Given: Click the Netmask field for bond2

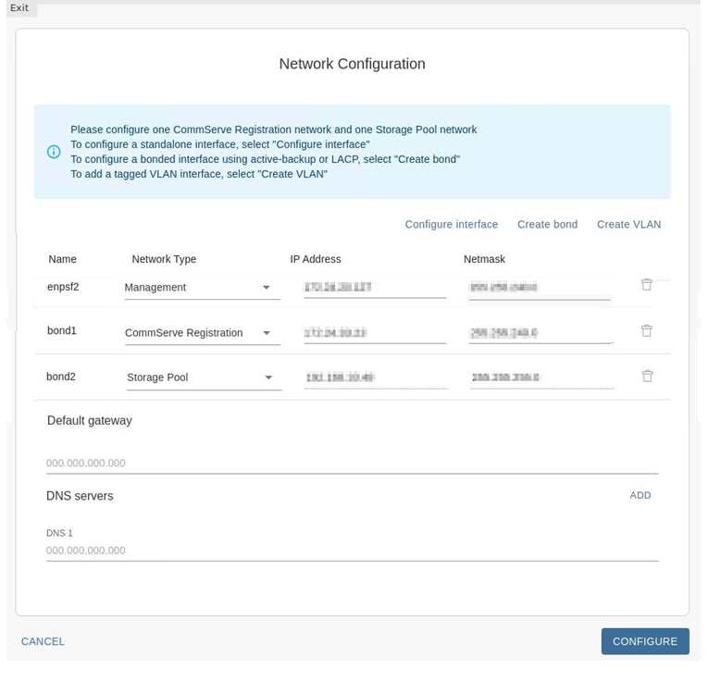Looking at the screenshot, I should click(541, 377).
